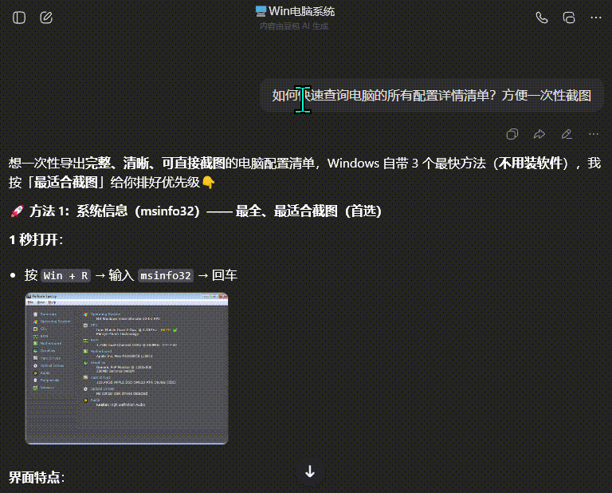The width and height of the screenshot is (612, 493).
Task: Click the 界面特点 subheading
Action: click(37, 477)
